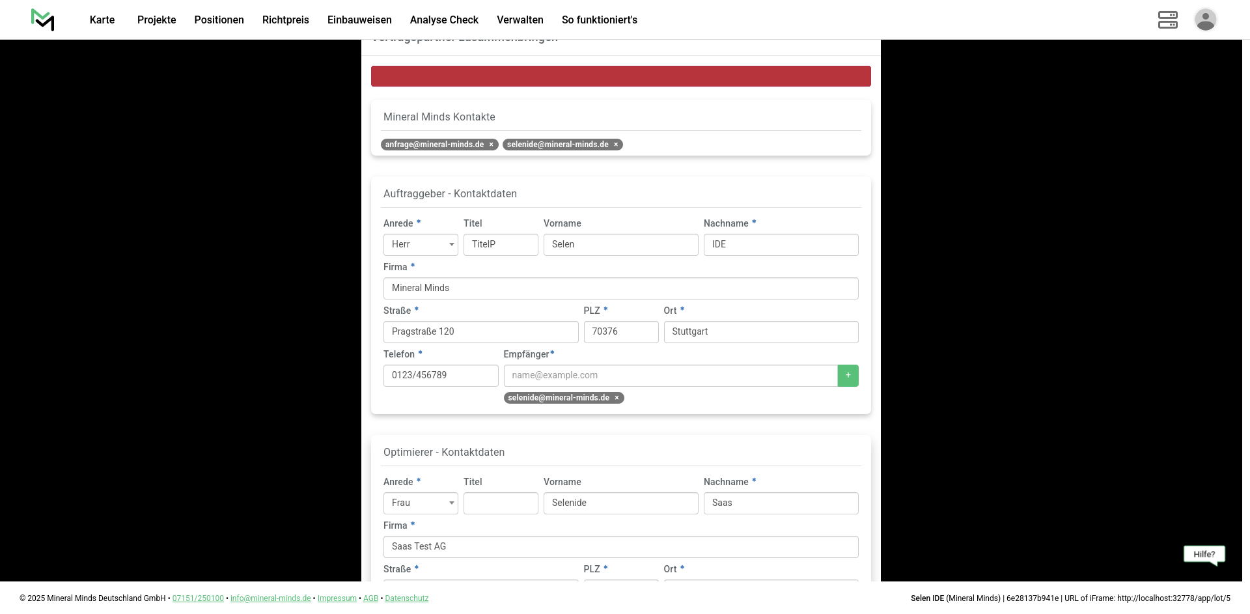Open the server stack icon in header
This screenshot has width=1250, height=614.
[x=1167, y=20]
